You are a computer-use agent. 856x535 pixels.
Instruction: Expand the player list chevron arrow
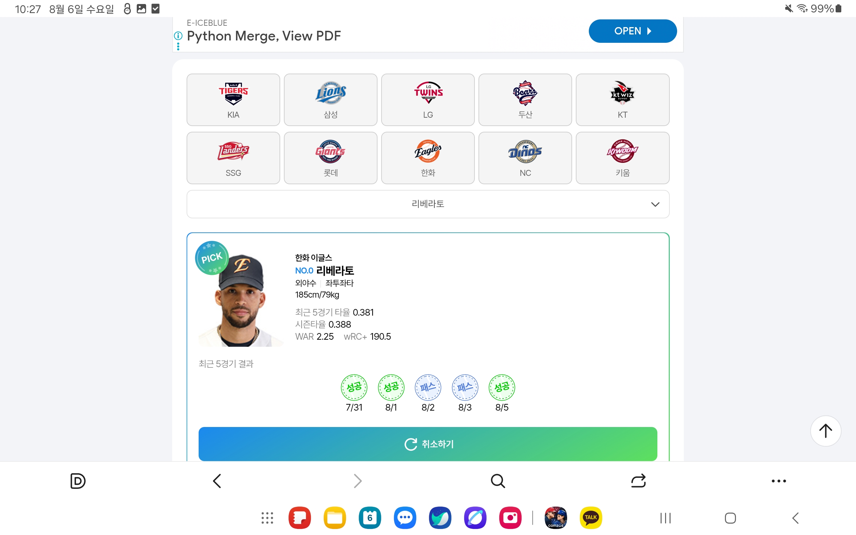(655, 205)
